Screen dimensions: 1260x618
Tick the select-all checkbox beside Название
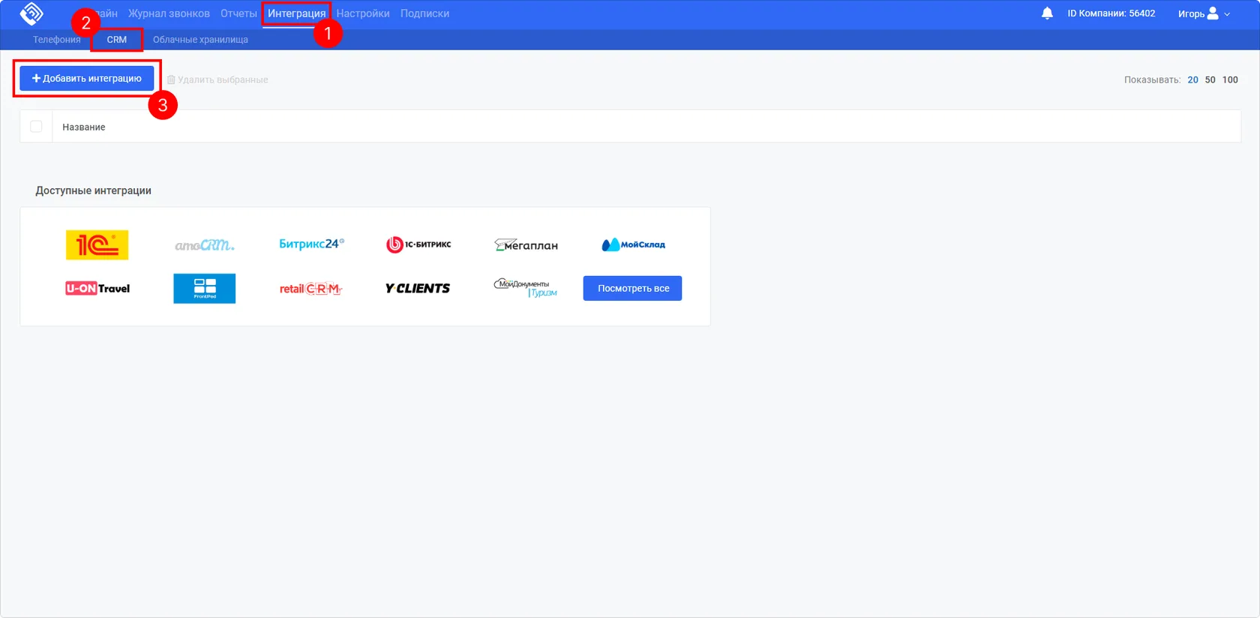tap(36, 127)
